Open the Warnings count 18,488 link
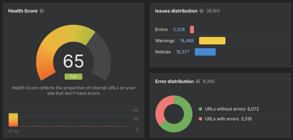Image resolution: width=293 pixels, height=140 pixels. click(x=187, y=41)
